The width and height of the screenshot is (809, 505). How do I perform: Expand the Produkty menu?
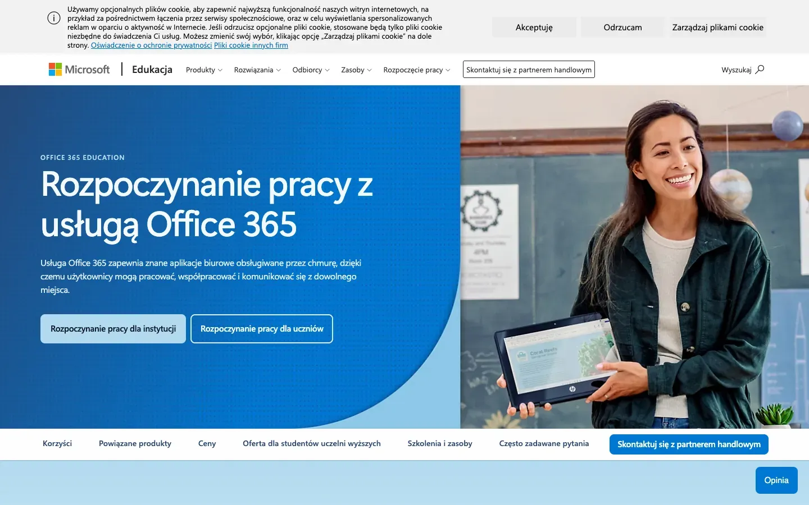pyautogui.click(x=204, y=70)
